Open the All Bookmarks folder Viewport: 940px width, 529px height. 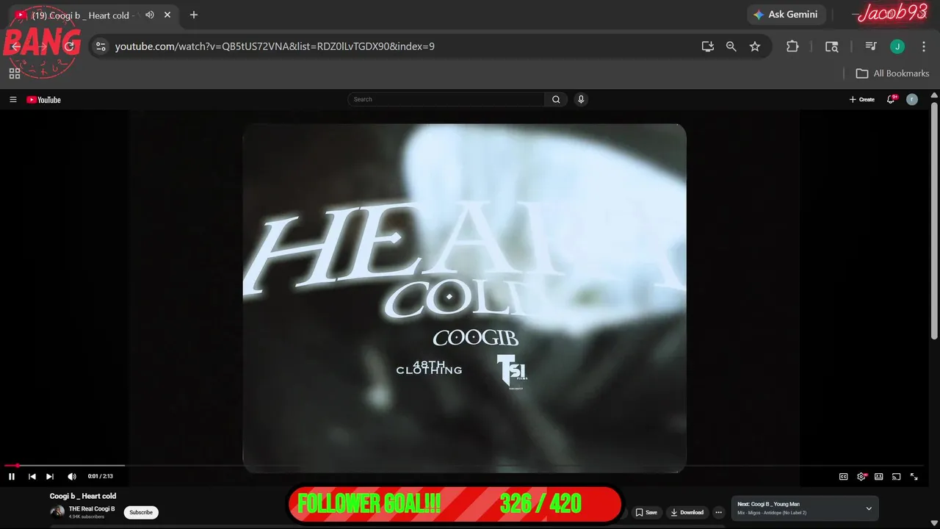892,73
